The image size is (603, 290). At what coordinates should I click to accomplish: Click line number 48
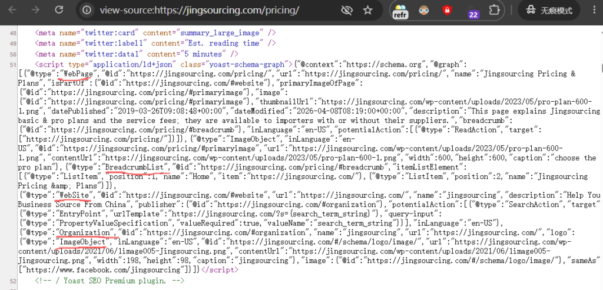tap(13, 34)
